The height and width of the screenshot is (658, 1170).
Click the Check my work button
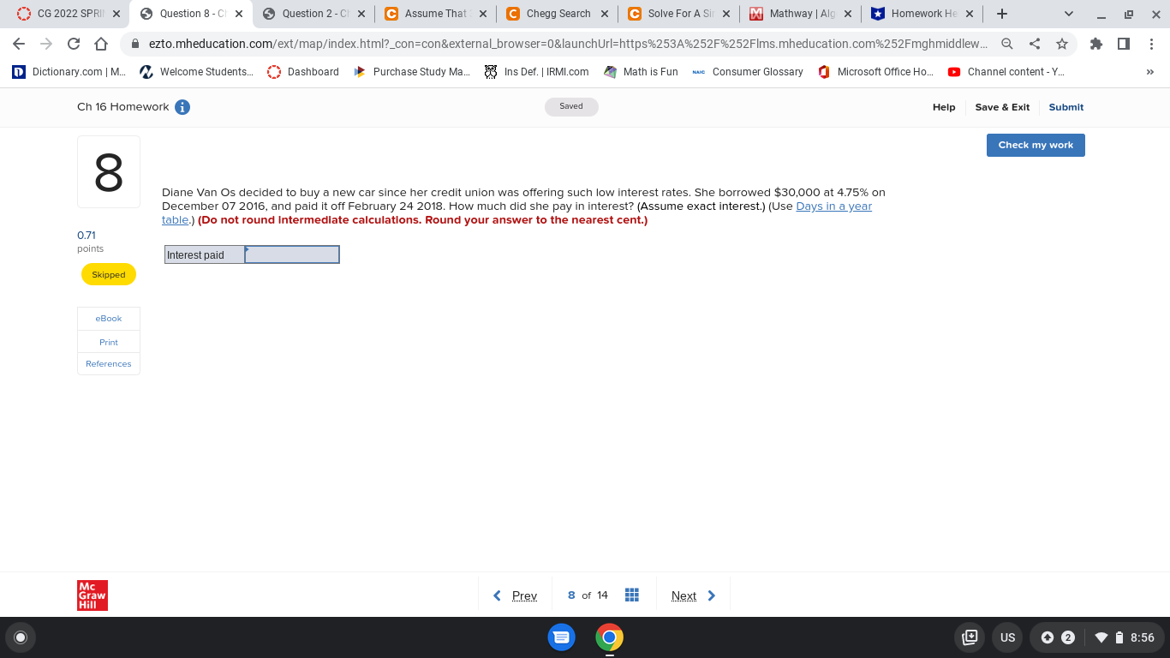click(x=1035, y=145)
